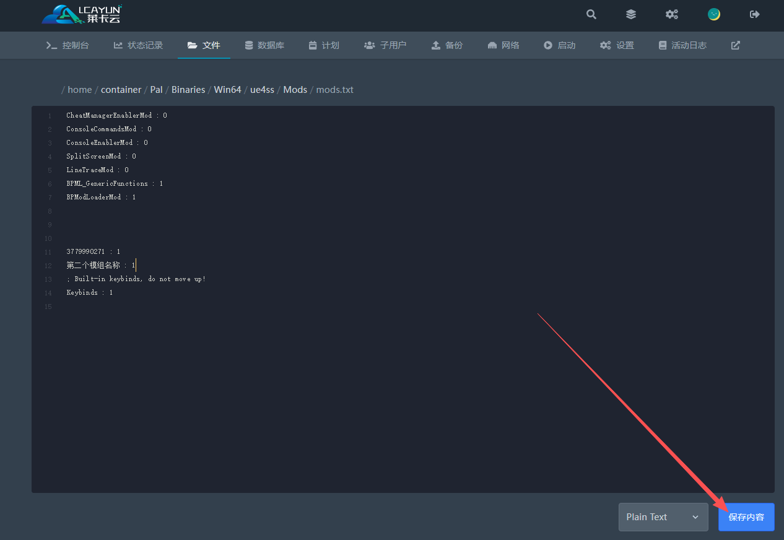Click line BPModLoaderMod : 1

tap(101, 198)
